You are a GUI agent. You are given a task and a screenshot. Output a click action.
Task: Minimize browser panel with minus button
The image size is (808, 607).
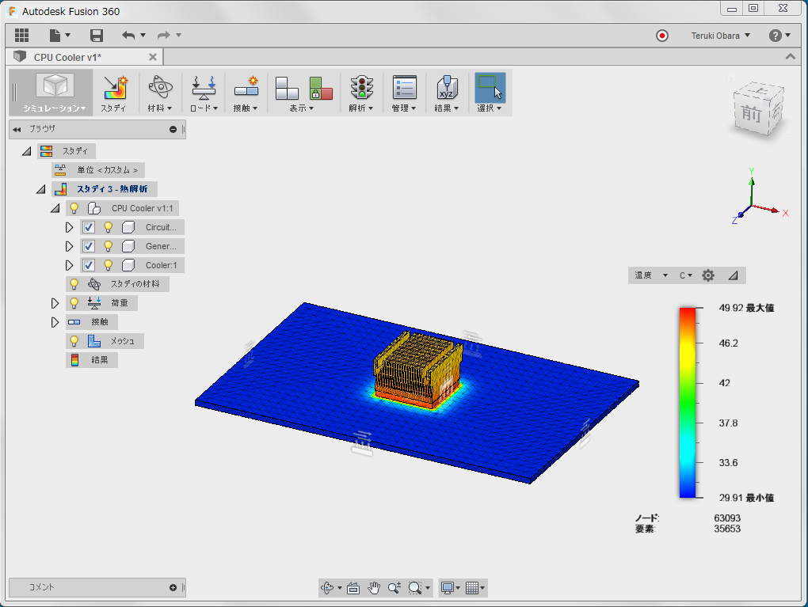point(173,129)
